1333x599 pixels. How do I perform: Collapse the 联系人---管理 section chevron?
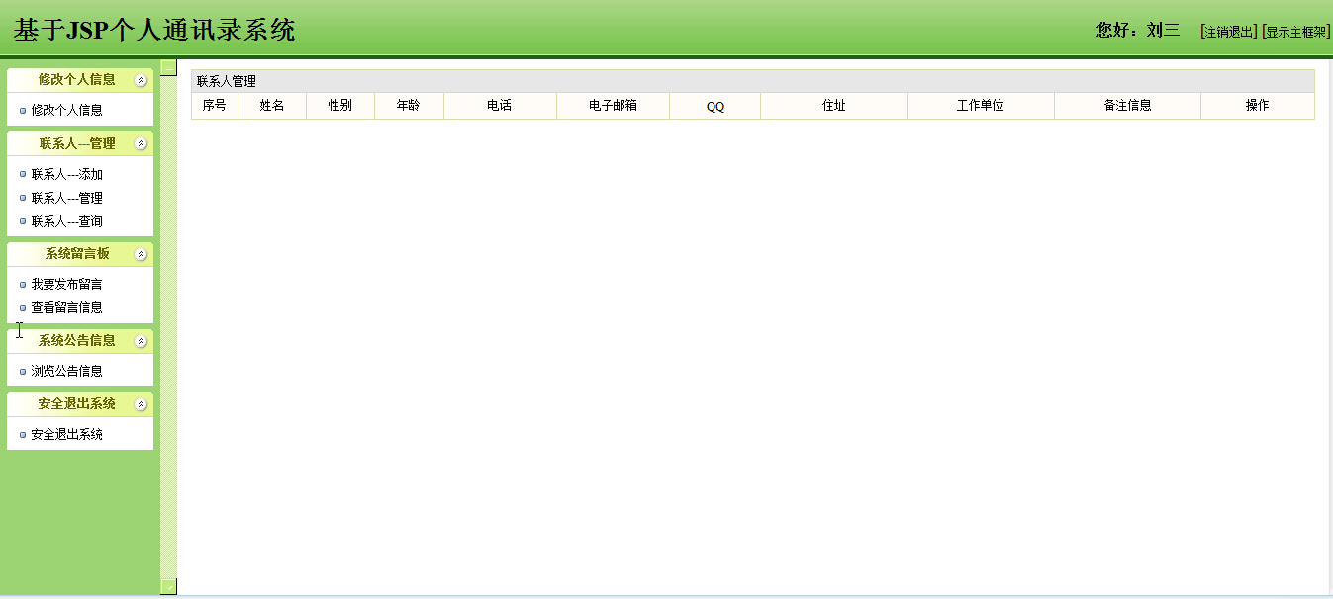(142, 144)
